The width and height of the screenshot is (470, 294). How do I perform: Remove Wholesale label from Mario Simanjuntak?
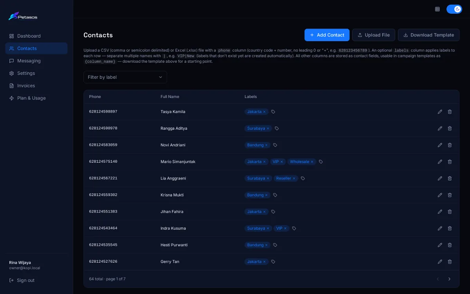click(312, 162)
